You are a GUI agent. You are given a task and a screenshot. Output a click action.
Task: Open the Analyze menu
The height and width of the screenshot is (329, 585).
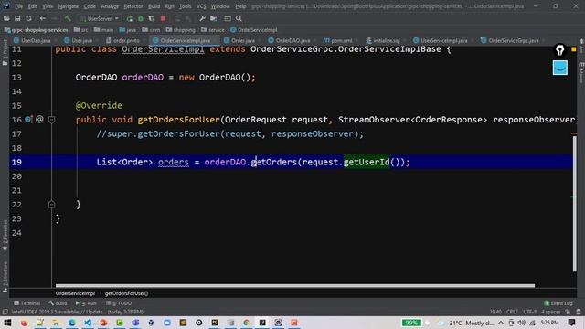click(110, 6)
